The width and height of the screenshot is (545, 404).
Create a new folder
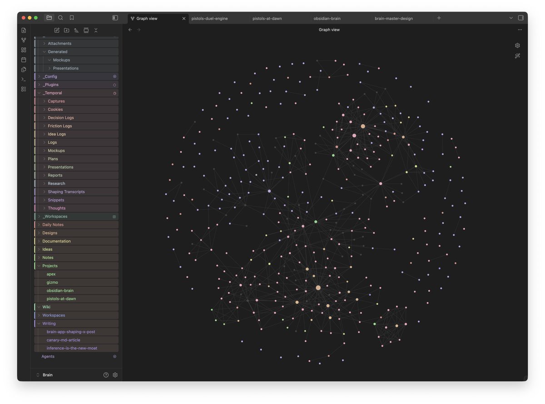point(66,30)
